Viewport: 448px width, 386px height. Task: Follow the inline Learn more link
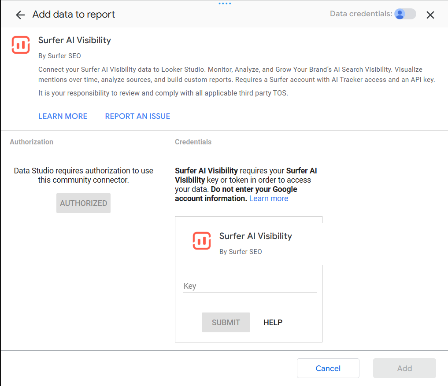pos(269,199)
